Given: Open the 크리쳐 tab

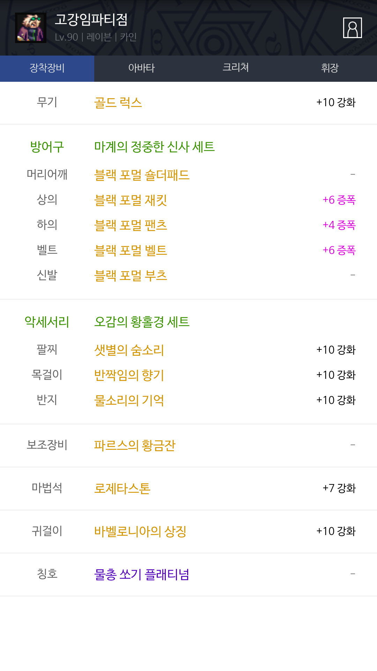Looking at the screenshot, I should tap(236, 68).
